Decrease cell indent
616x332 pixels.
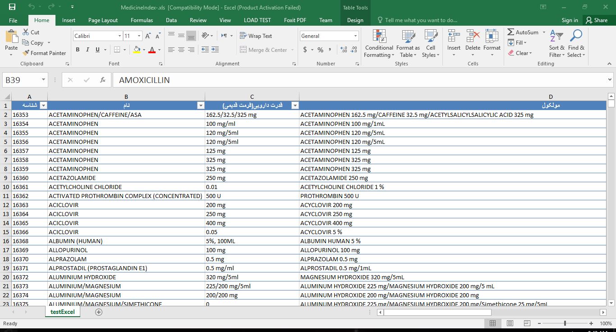coord(205,50)
